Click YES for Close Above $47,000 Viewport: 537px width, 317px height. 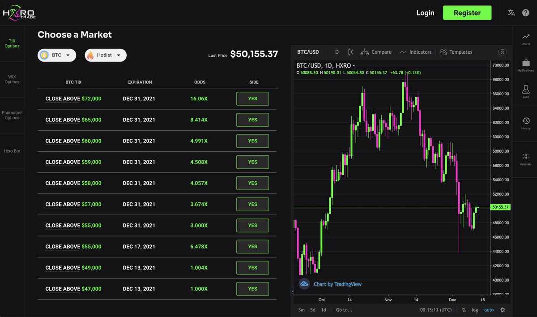(252, 289)
